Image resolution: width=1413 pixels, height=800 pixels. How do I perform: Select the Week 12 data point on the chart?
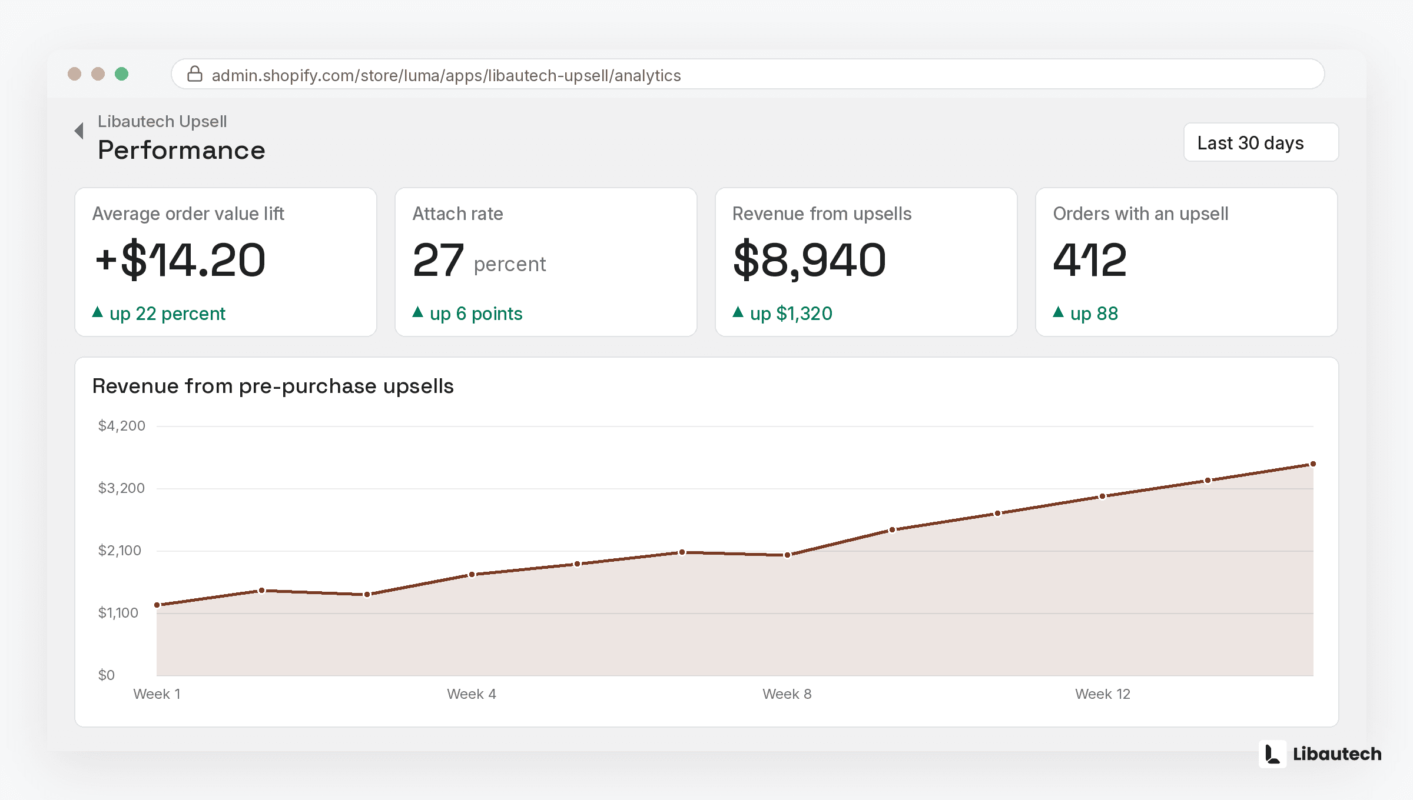[x=1103, y=496]
